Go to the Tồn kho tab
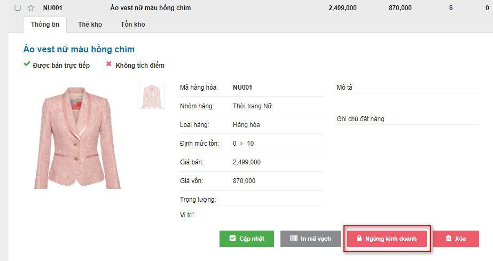Viewport: 493px width, 261px height. [x=132, y=25]
